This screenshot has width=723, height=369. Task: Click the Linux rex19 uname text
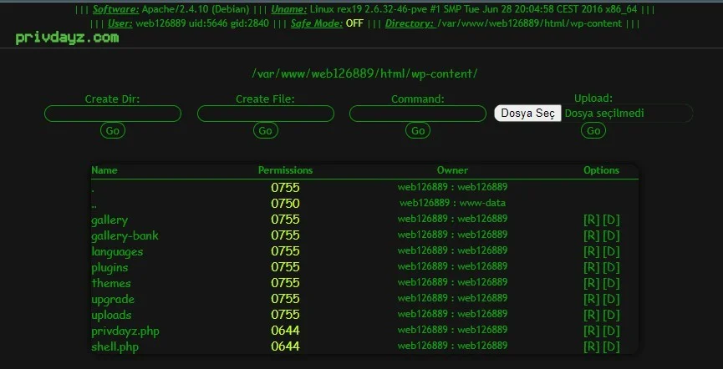click(x=473, y=9)
